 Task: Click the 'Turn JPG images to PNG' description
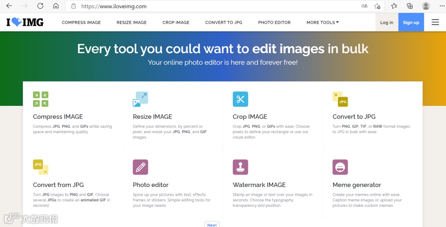72,200
